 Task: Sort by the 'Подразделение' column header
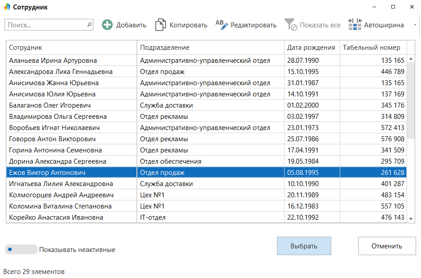(x=210, y=48)
